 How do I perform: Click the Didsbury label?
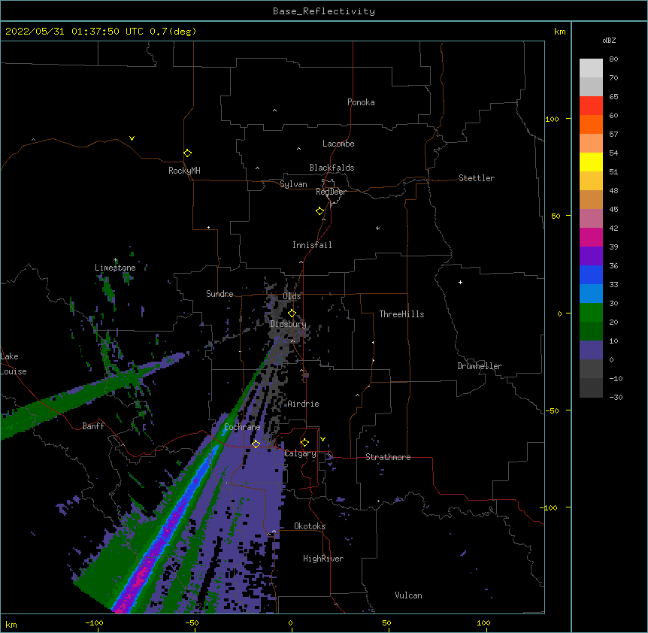click(288, 324)
